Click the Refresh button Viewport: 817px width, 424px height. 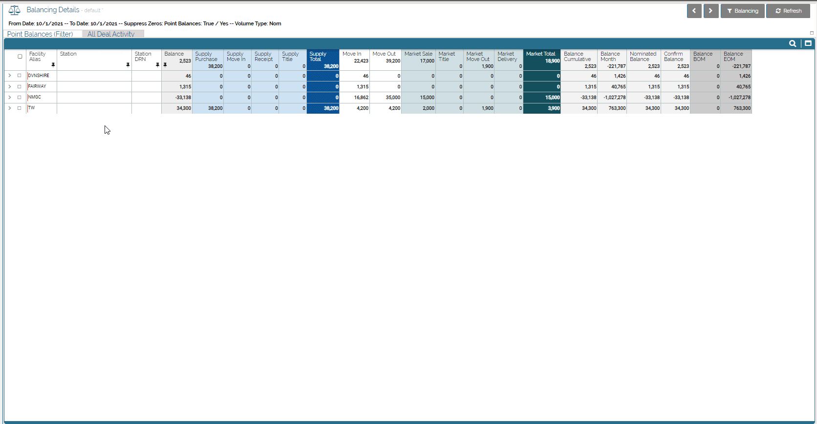[788, 11]
